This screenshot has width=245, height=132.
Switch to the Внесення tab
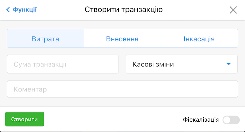click(x=122, y=39)
